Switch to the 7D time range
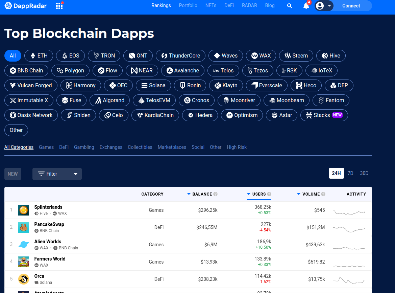 350,173
